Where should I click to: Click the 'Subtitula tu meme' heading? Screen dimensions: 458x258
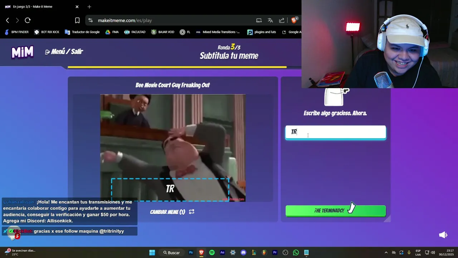pos(229,56)
